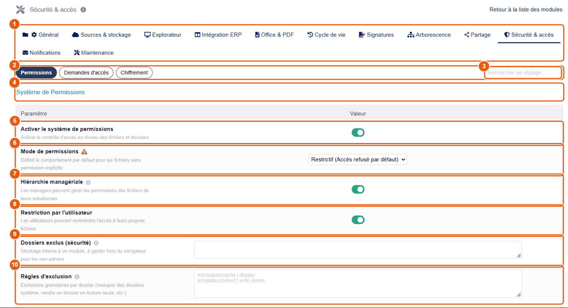Click the wrench and screwdriver icon in the page header
Image resolution: width=568 pixels, height=308 pixels.
20,9
